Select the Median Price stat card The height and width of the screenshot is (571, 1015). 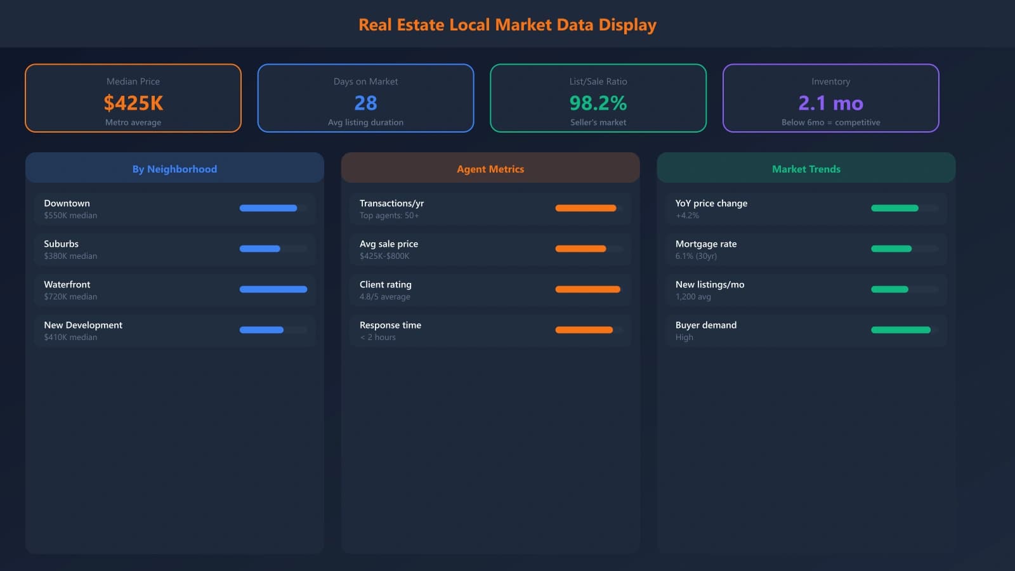tap(133, 98)
